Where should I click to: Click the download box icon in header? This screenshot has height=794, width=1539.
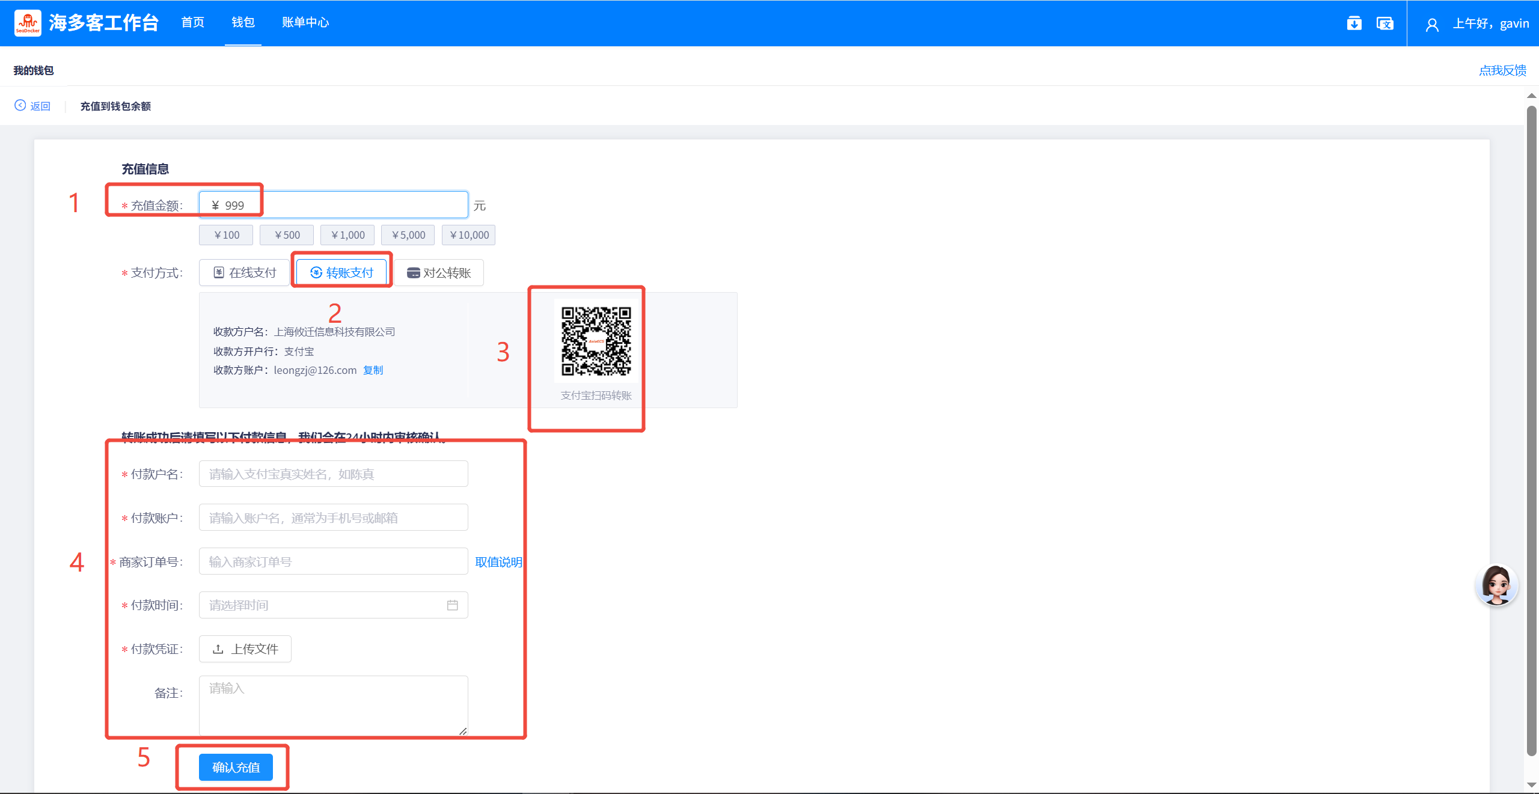(1354, 23)
